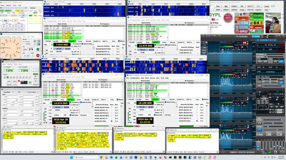The width and height of the screenshot is (286, 160).
Task: Click the USA 50 award badge
Action: pyautogui.click(x=241, y=23)
